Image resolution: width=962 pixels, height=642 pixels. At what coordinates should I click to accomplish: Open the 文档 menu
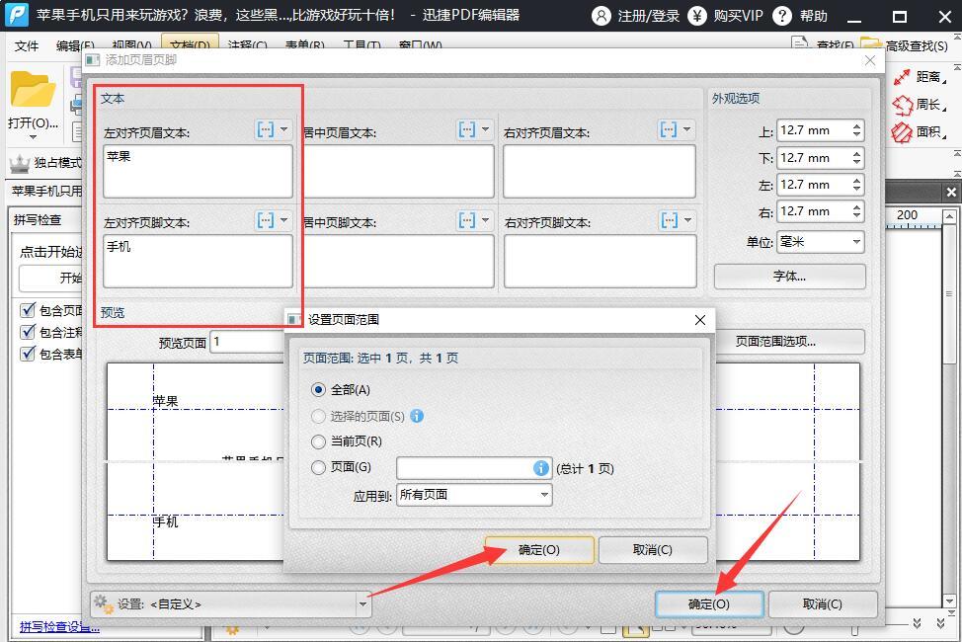coord(190,44)
